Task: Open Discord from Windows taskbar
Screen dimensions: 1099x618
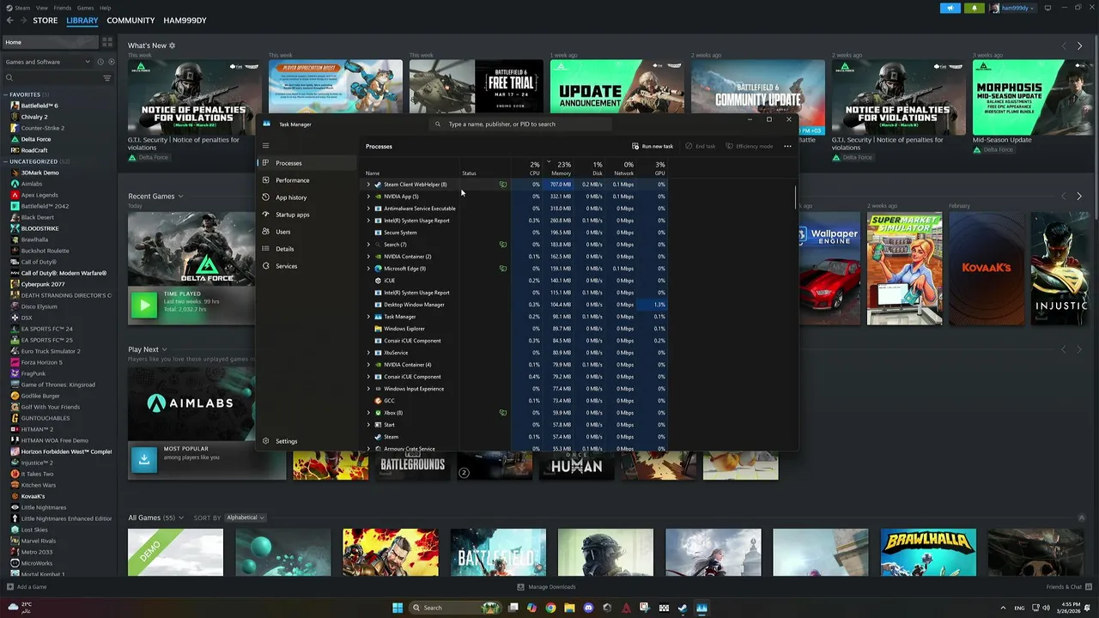Action: [x=588, y=608]
